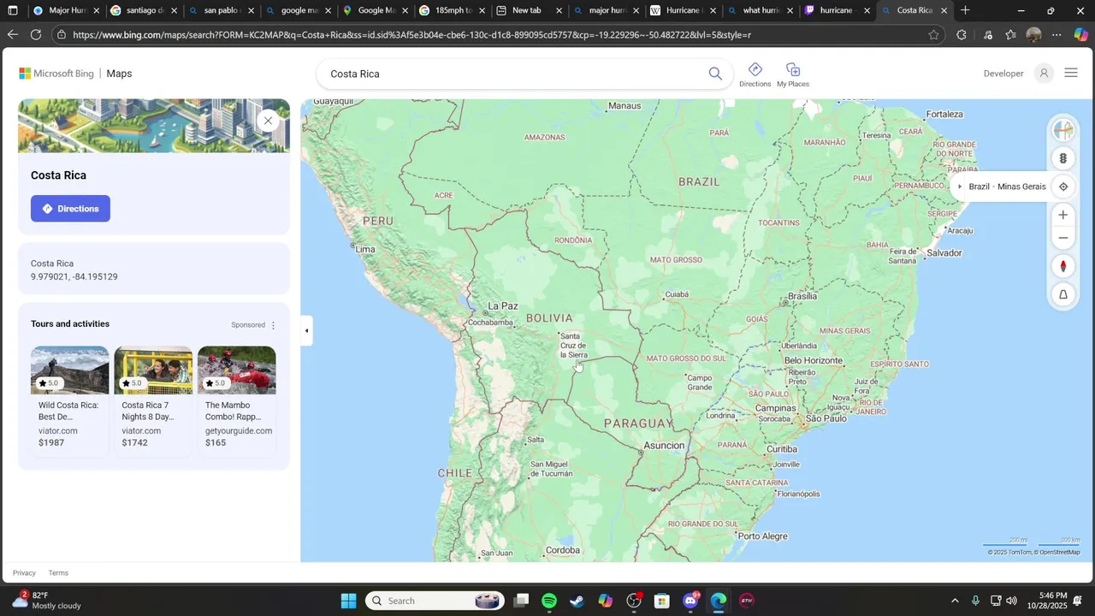Open a new browser tab
This screenshot has height=616, width=1095.
pos(965,10)
